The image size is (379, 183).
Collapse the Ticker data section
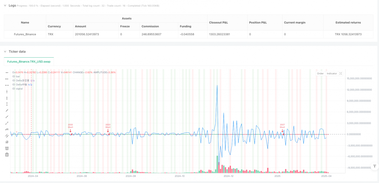(x=5, y=51)
